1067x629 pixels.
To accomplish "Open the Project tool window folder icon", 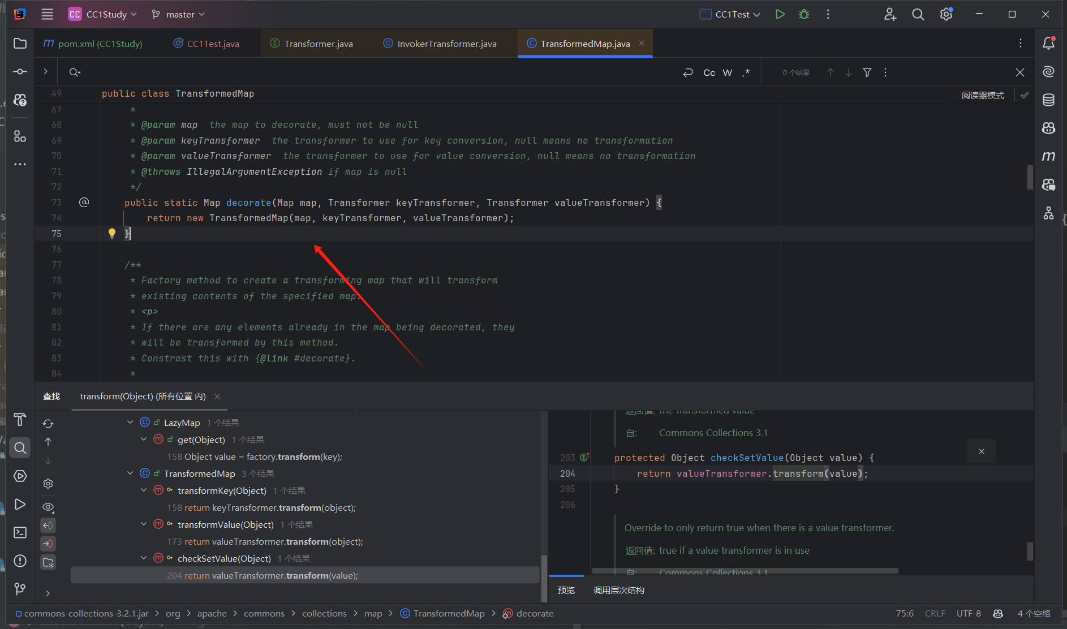I will pos(20,44).
